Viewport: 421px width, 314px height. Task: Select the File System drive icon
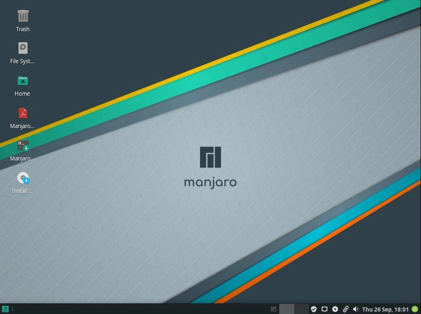pyautogui.click(x=23, y=48)
